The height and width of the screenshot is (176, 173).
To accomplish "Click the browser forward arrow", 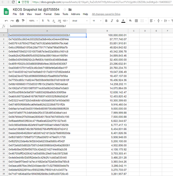I will coord(8,2).
